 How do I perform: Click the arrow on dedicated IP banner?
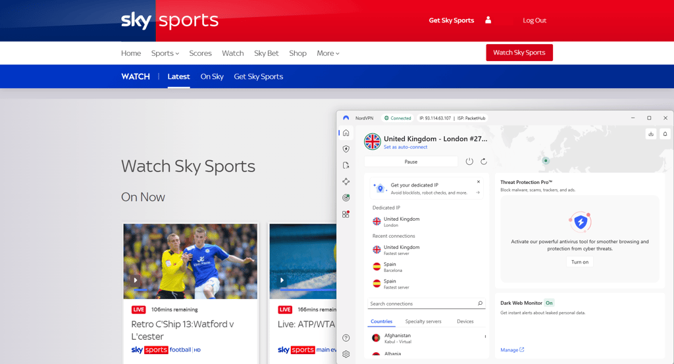(478, 193)
